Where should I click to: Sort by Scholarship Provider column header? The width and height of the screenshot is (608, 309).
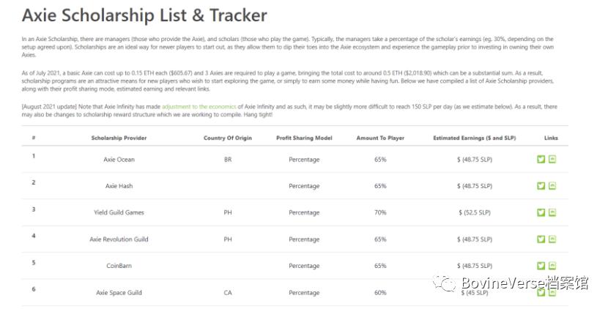coord(118,138)
